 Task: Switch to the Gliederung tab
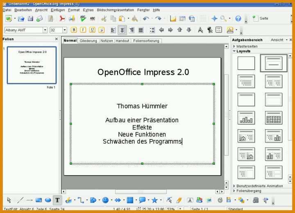pyautogui.click(x=88, y=41)
